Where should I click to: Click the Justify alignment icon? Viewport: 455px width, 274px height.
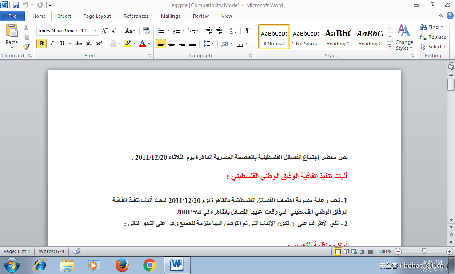point(192,44)
